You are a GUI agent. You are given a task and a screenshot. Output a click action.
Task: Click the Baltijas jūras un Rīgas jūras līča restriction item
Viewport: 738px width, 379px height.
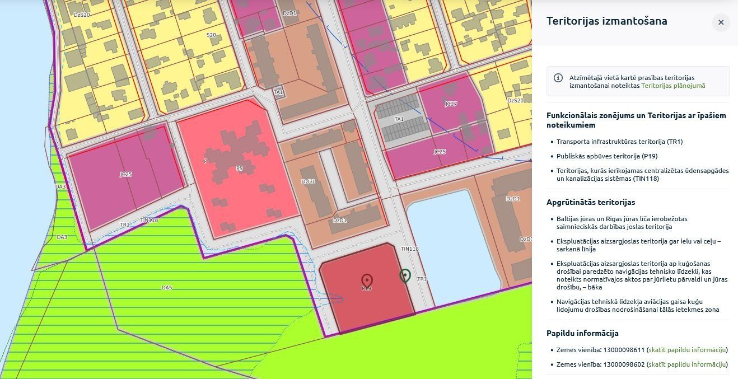click(622, 223)
